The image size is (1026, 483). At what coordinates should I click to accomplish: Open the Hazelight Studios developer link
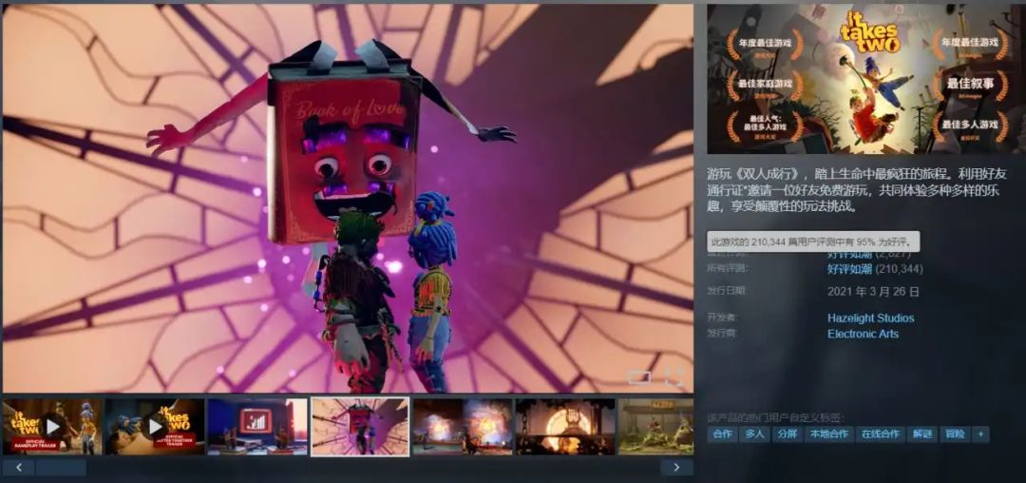click(870, 319)
